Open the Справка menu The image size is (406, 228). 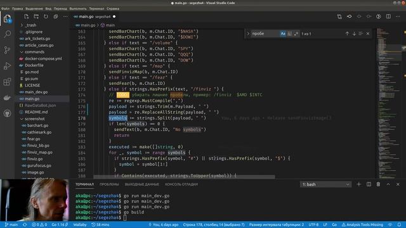point(113,8)
